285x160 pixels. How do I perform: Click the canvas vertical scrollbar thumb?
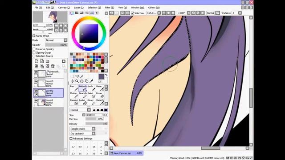[251, 98]
